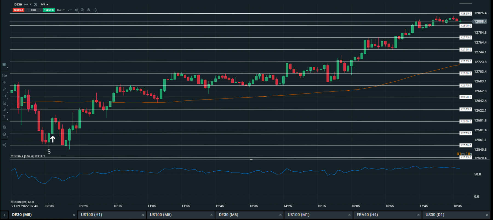
Task: Switch to the US100 (H1) tab
Action: point(111,215)
